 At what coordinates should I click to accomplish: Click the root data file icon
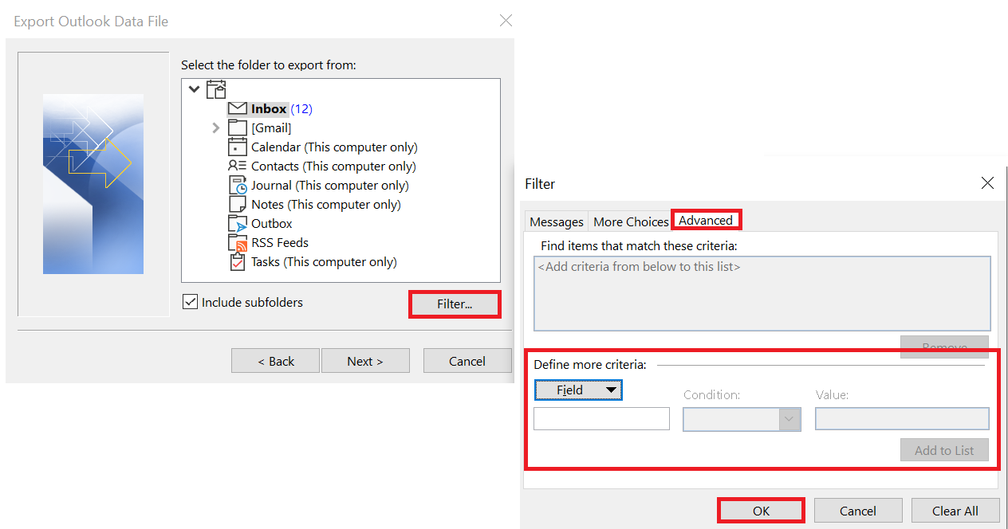[x=216, y=89]
